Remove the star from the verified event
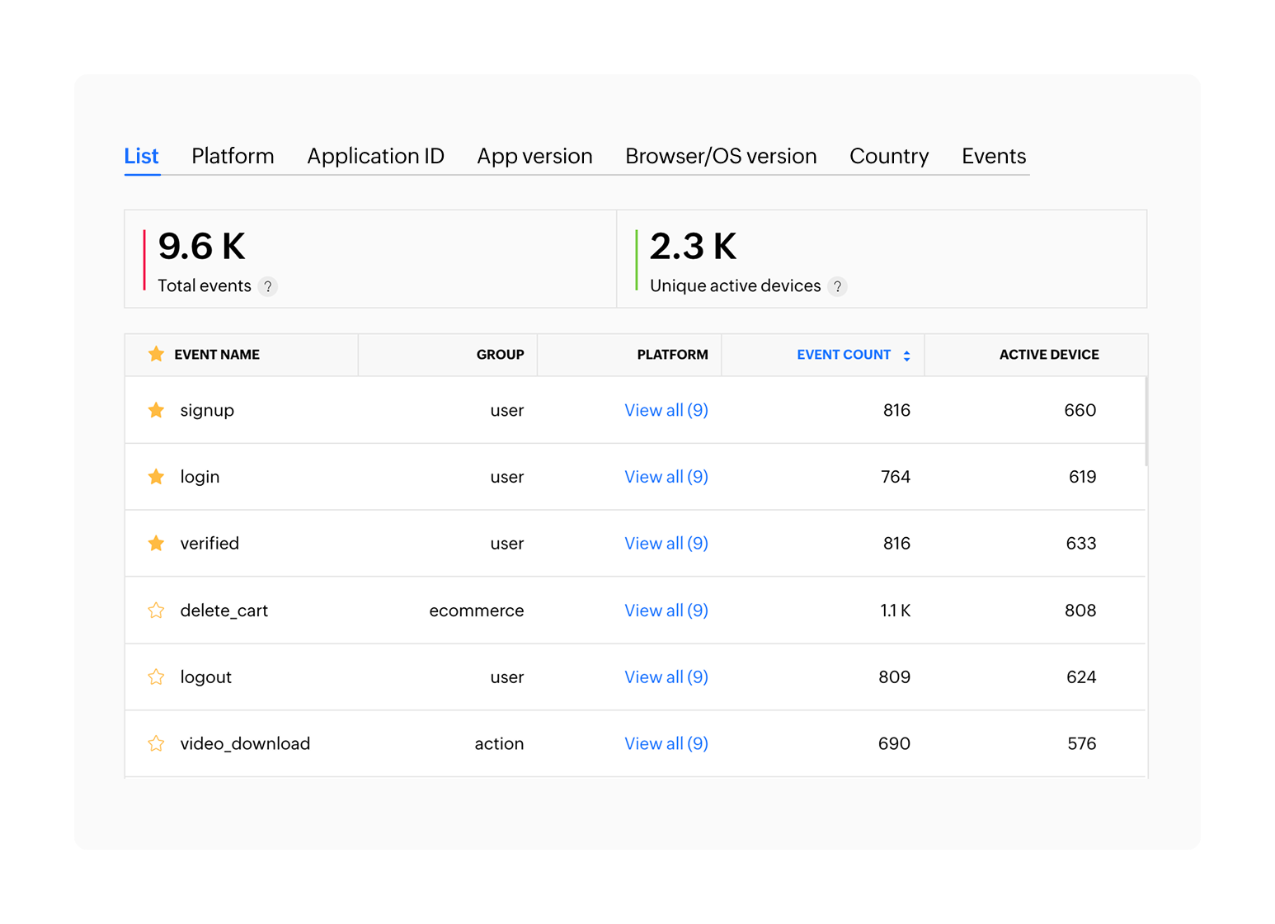The width and height of the screenshot is (1275, 924). point(156,543)
